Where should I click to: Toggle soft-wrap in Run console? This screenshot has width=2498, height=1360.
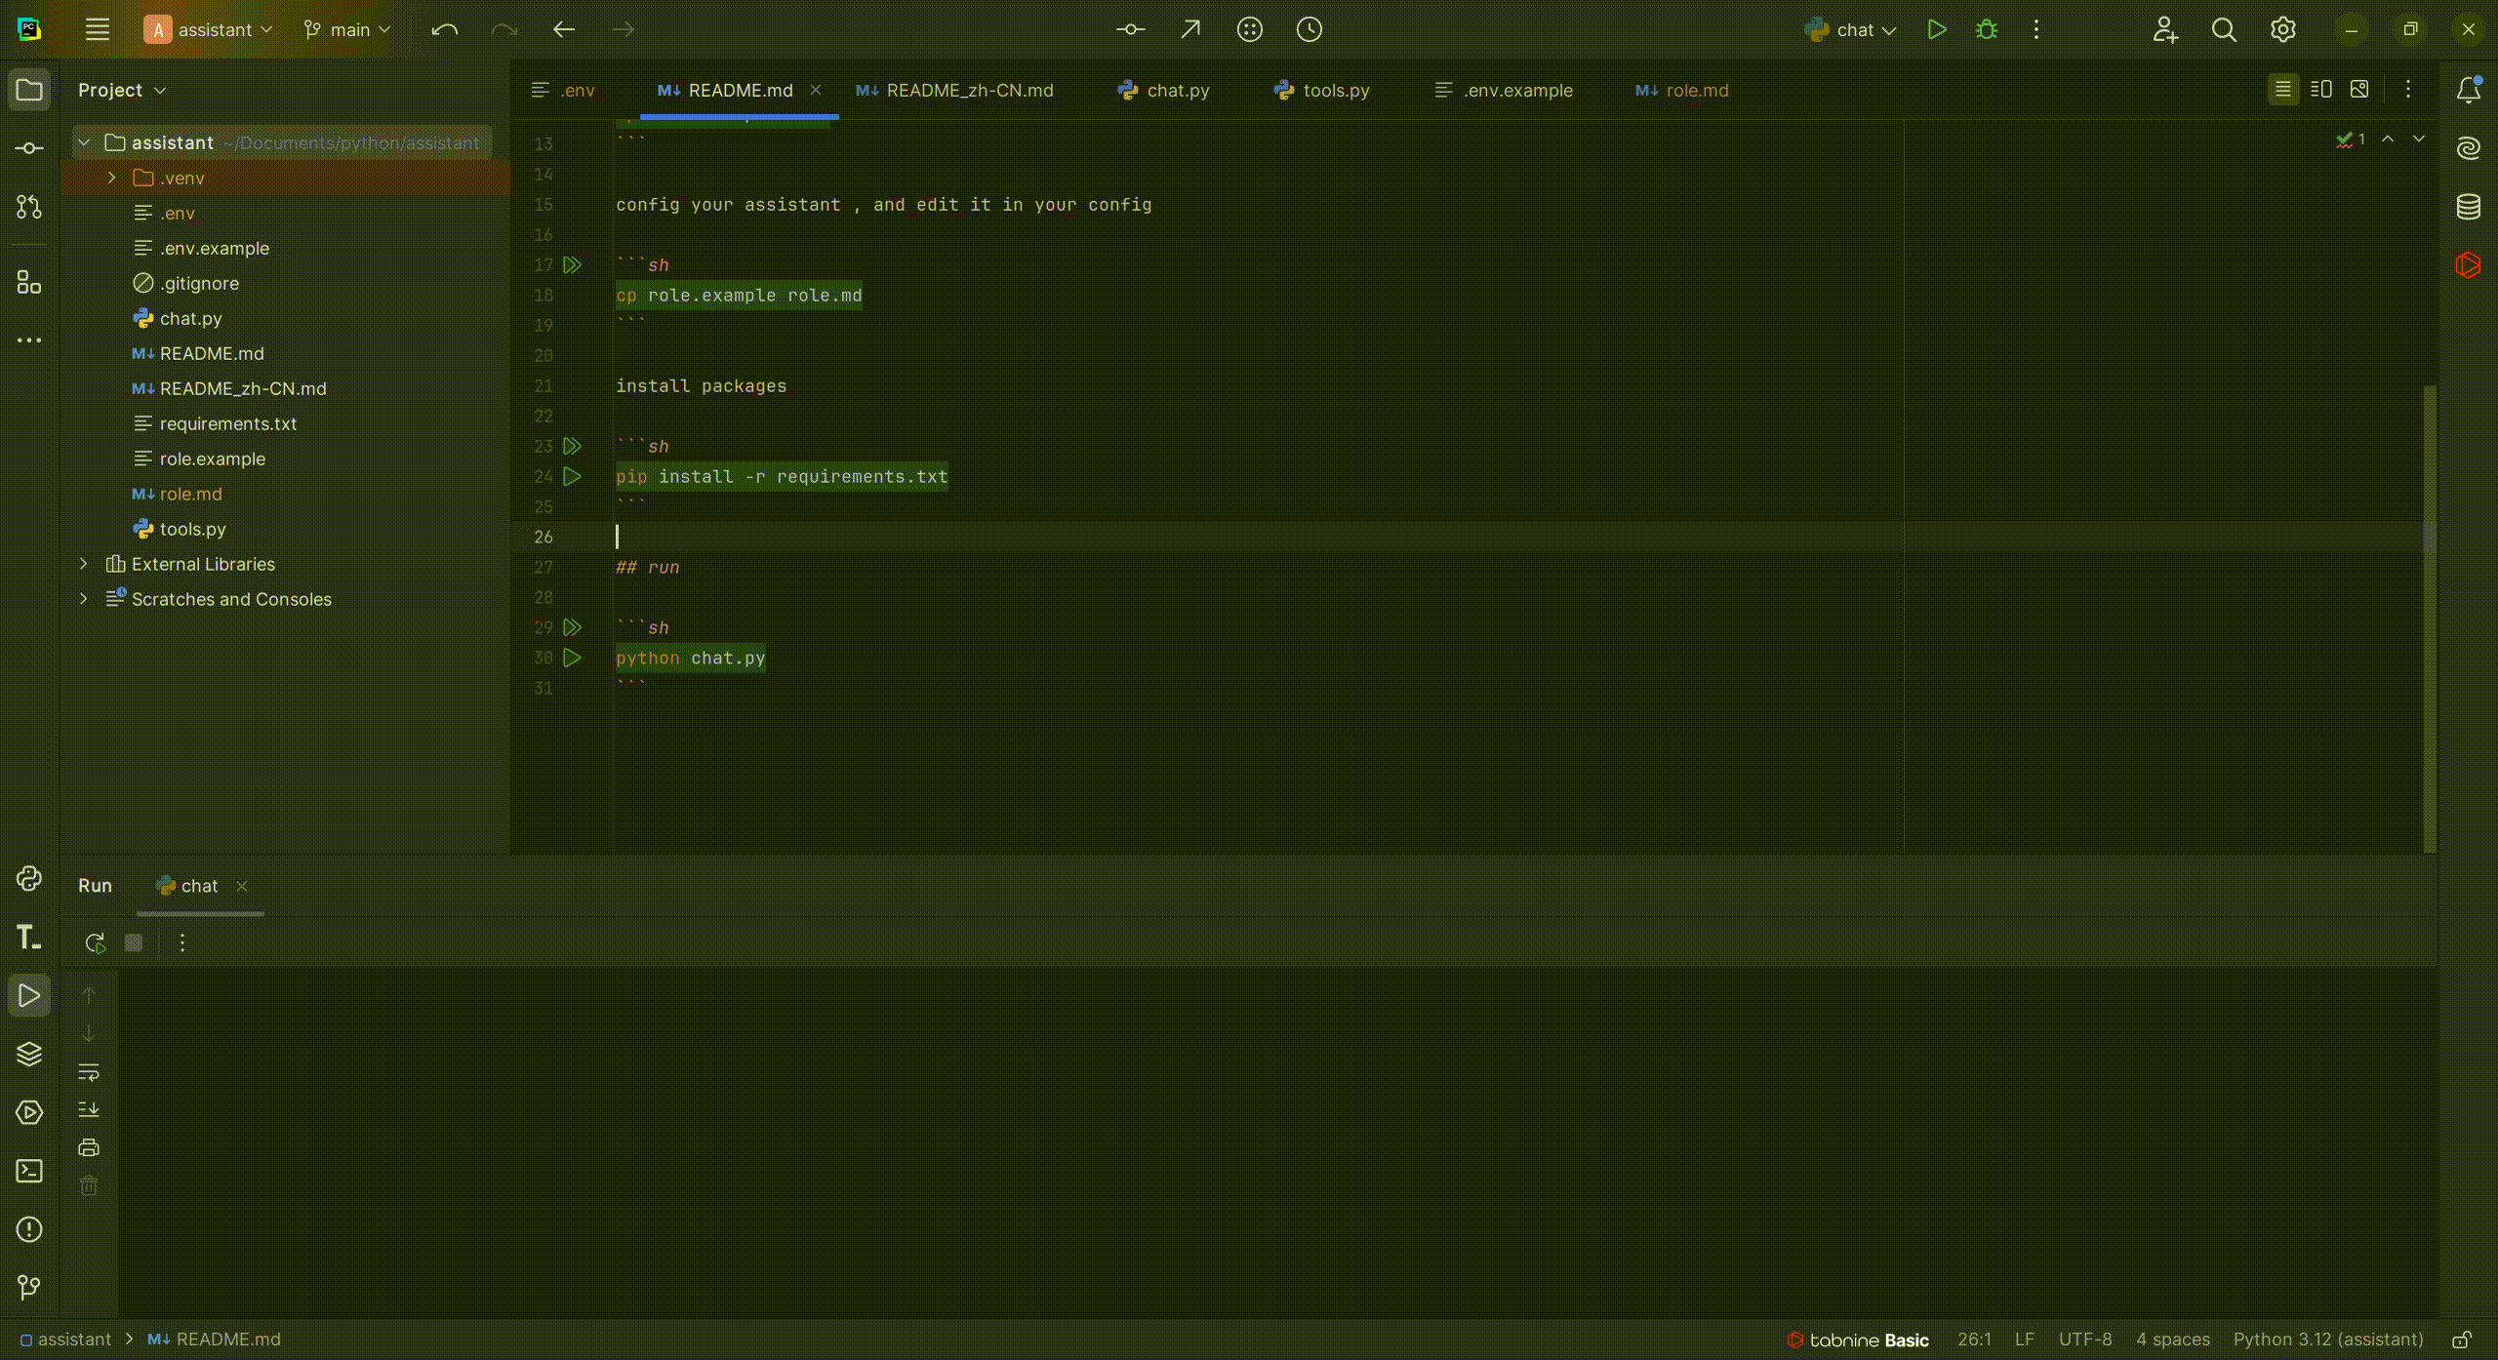(x=89, y=1072)
